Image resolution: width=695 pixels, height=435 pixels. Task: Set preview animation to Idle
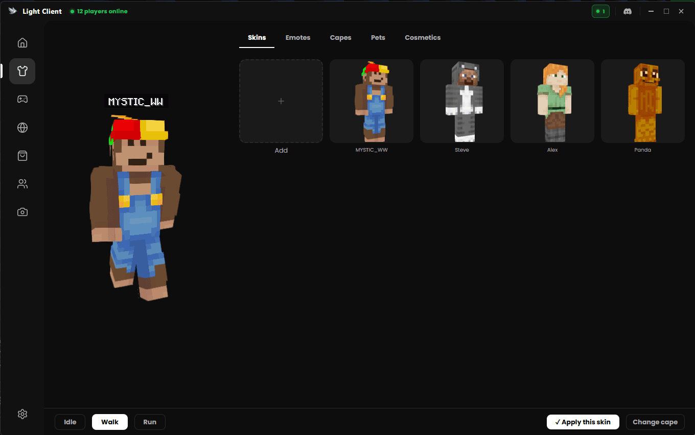[x=70, y=422]
